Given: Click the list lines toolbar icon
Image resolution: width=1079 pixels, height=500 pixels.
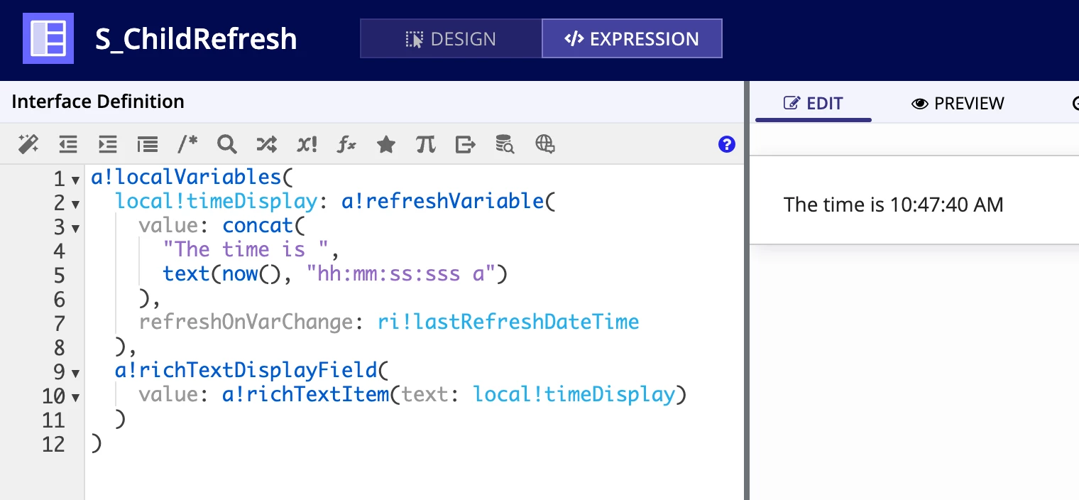Looking at the screenshot, I should pyautogui.click(x=148, y=145).
